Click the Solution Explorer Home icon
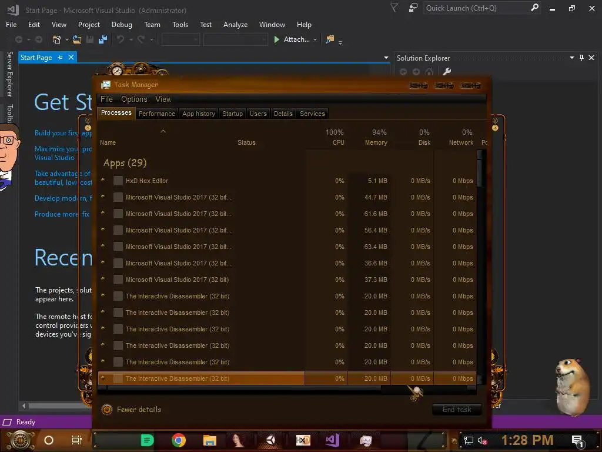This screenshot has width=602, height=452. point(429,71)
